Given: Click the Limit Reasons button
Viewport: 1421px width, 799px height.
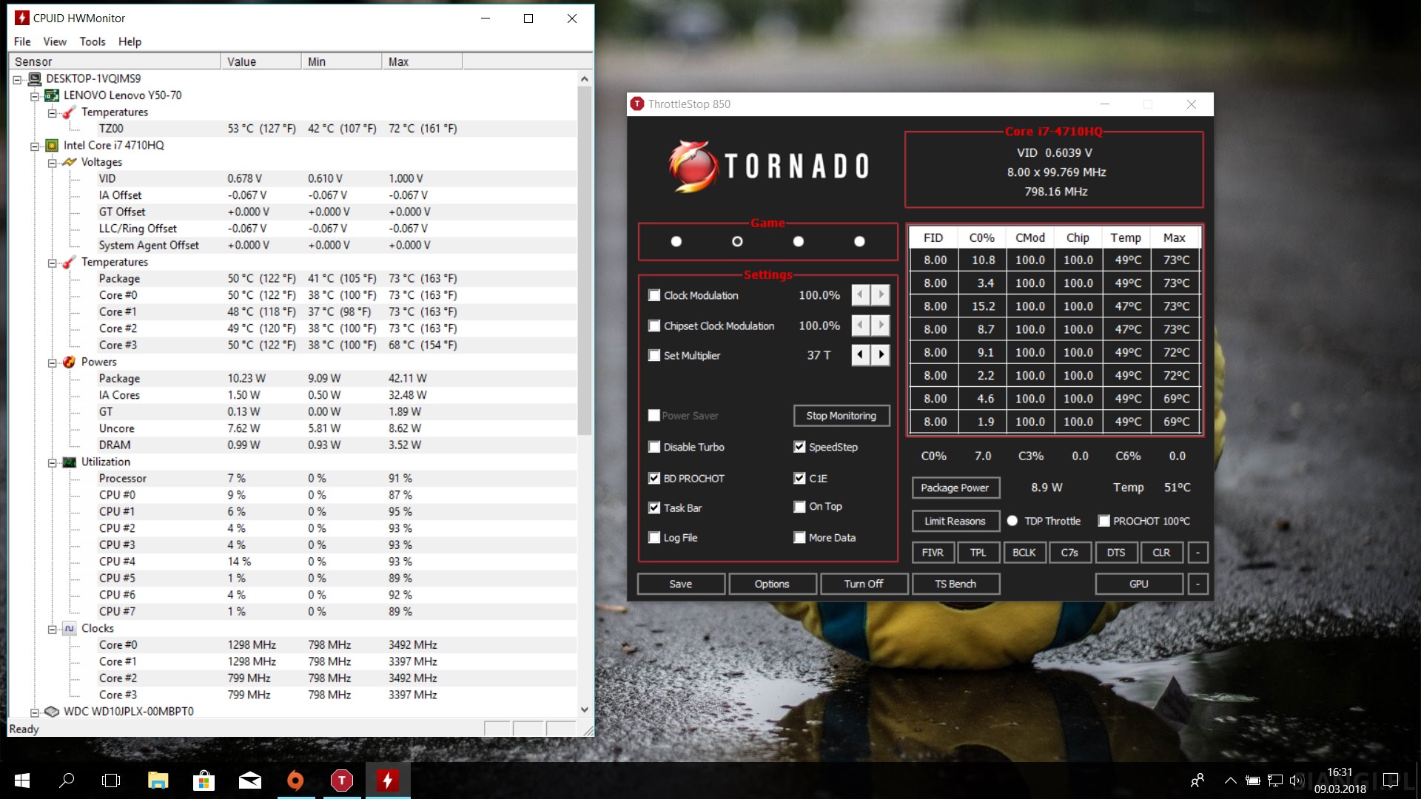Looking at the screenshot, I should 955,521.
